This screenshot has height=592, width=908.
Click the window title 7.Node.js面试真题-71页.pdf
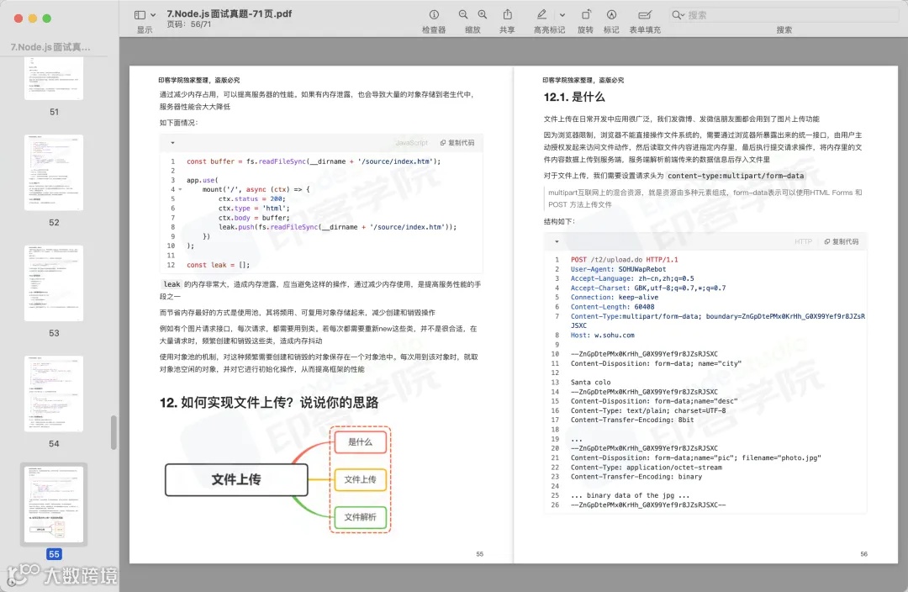tap(230, 13)
